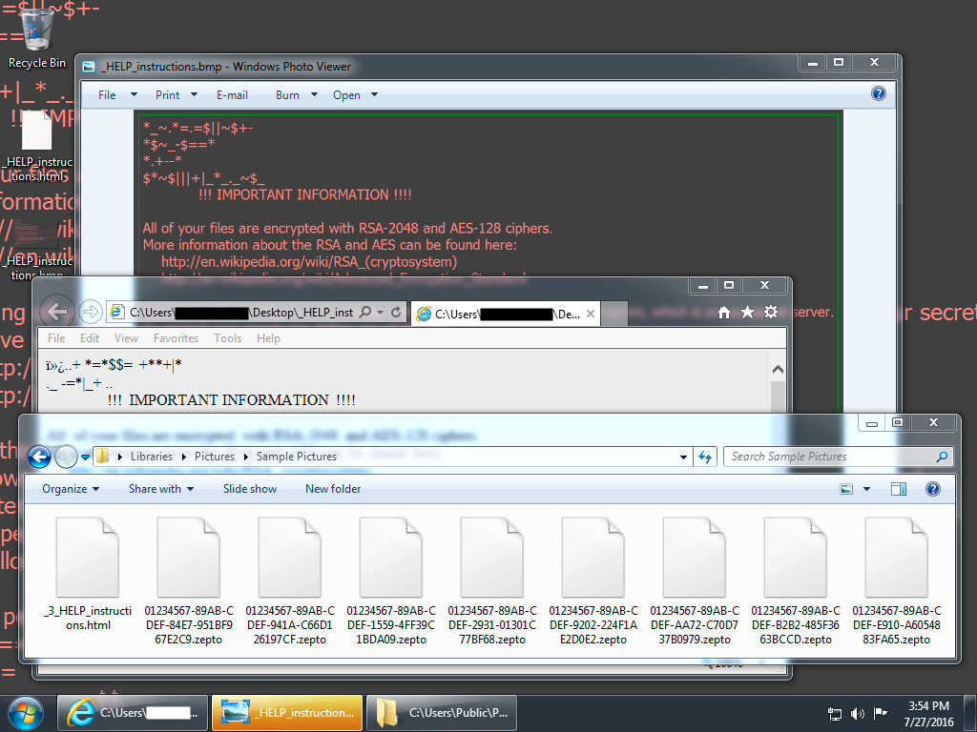
Task: Click the Internet Explorer back arrow
Action: [58, 312]
